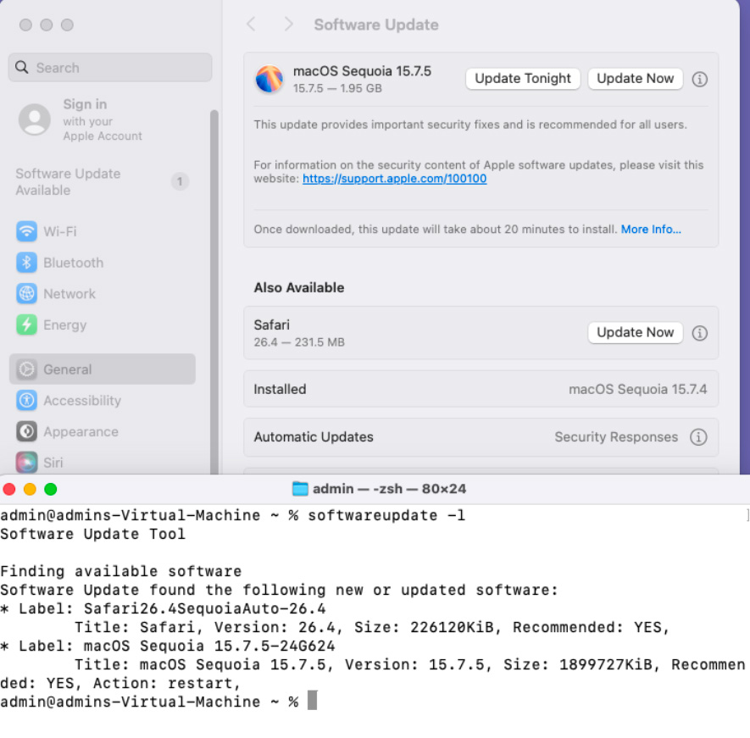
Task: Go back with the left chevron
Action: point(251,24)
